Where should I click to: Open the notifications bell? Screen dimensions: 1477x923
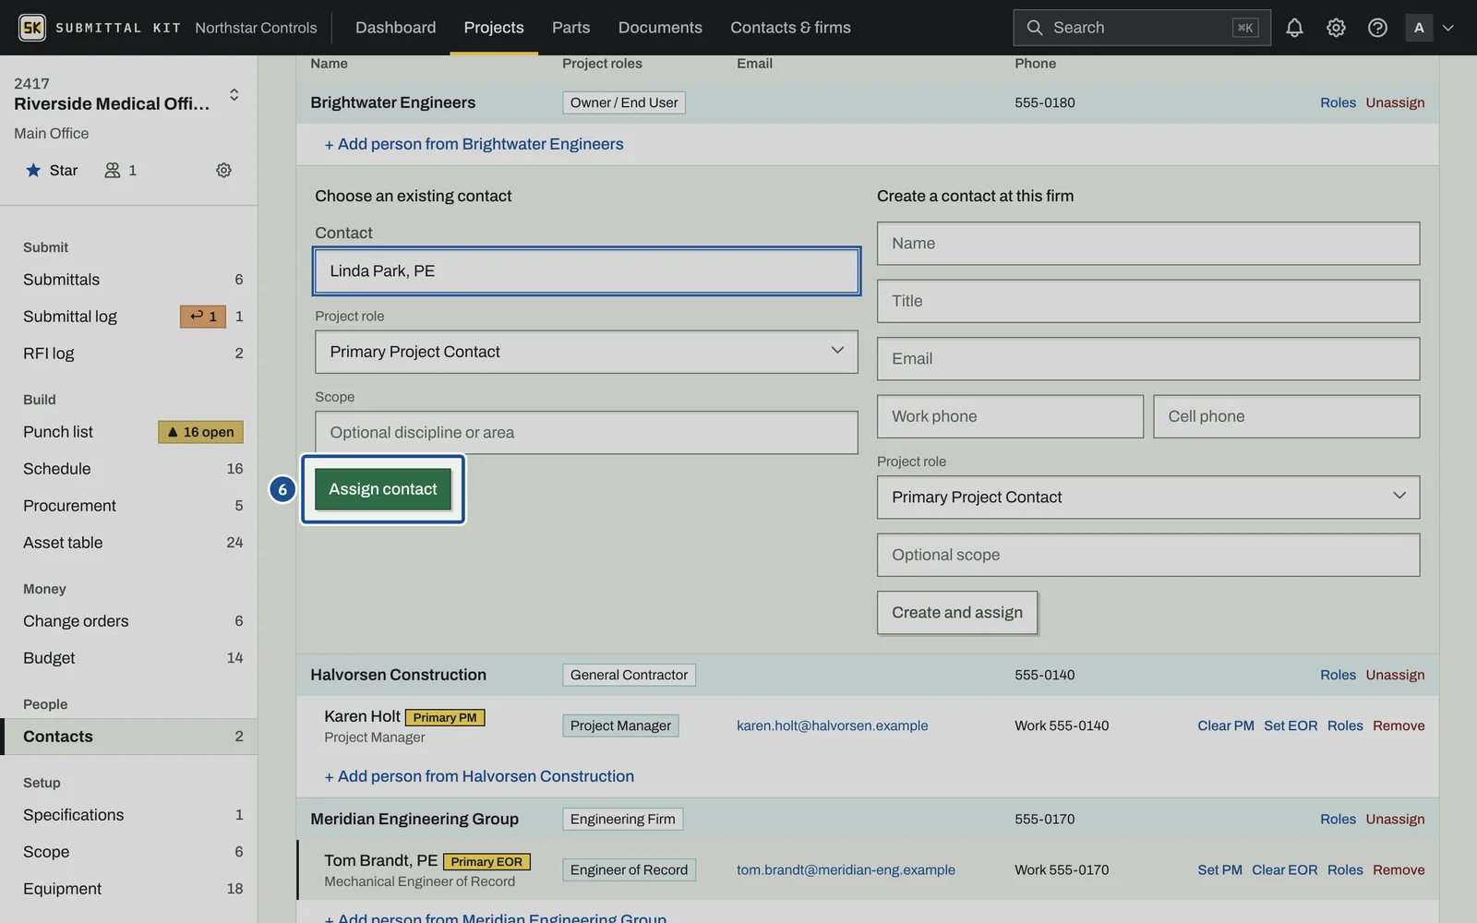click(1294, 28)
